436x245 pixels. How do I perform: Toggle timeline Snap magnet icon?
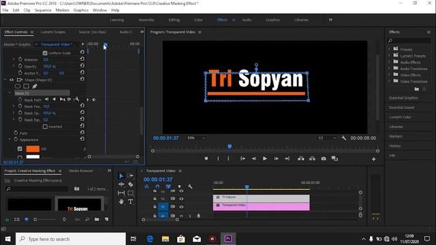(x=157, y=186)
